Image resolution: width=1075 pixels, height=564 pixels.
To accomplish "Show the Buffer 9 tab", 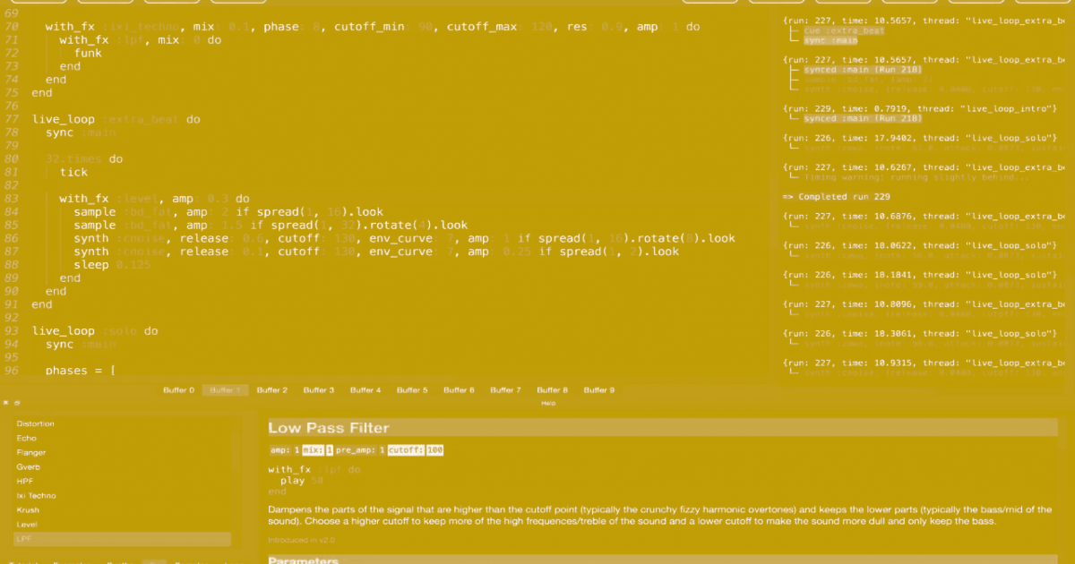I will 599,390.
